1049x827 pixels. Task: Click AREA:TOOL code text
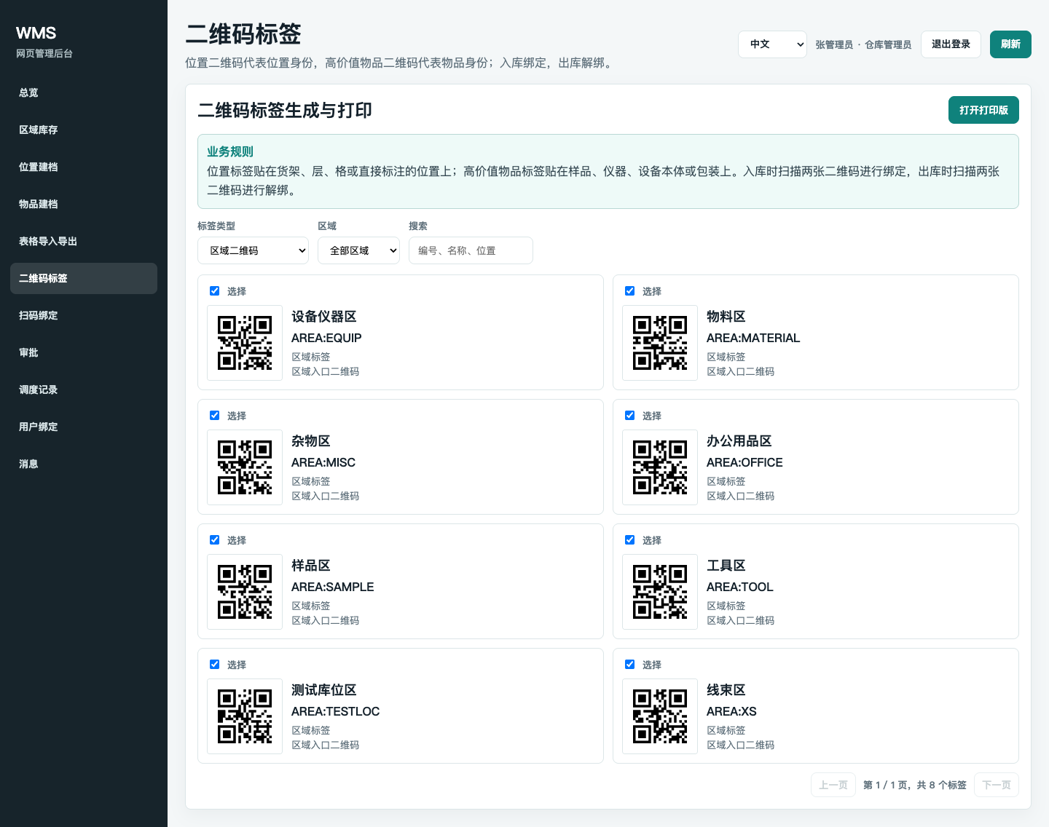(740, 587)
